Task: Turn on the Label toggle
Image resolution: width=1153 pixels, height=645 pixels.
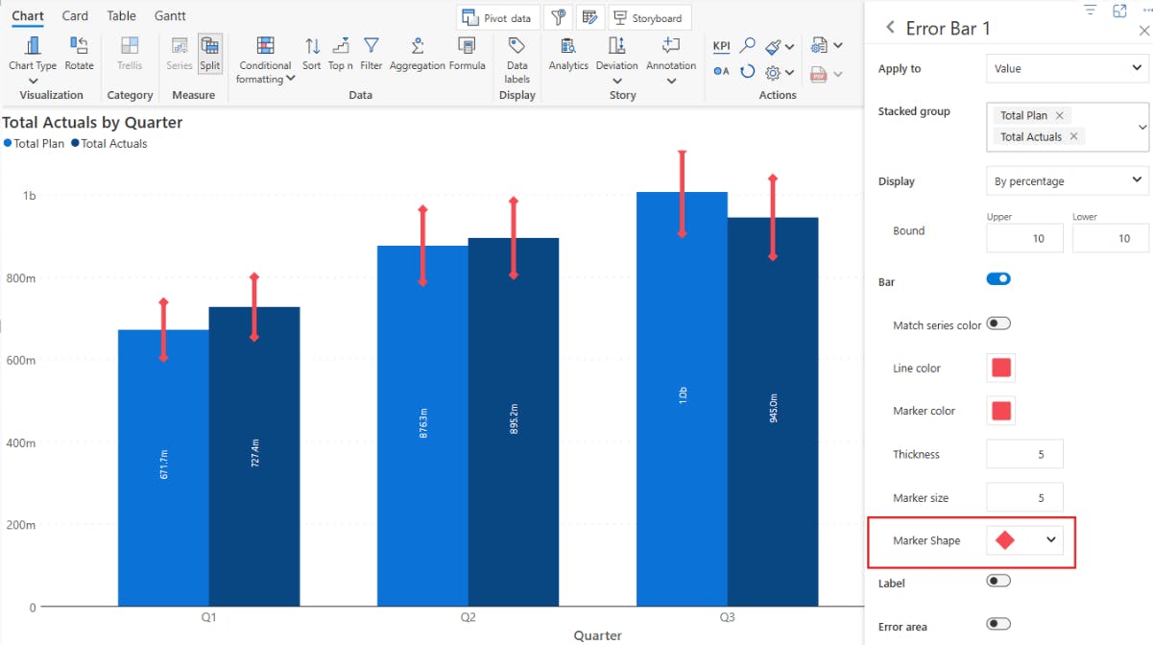Action: coord(998,581)
